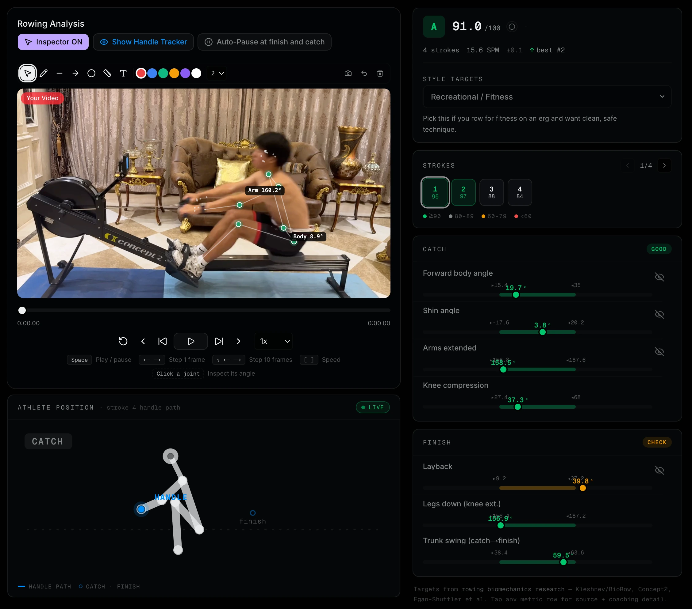692x609 pixels.
Task: Click the CHECK badge in Finish section
Action: (x=657, y=442)
